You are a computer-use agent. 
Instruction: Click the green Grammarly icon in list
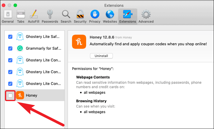[20, 48]
